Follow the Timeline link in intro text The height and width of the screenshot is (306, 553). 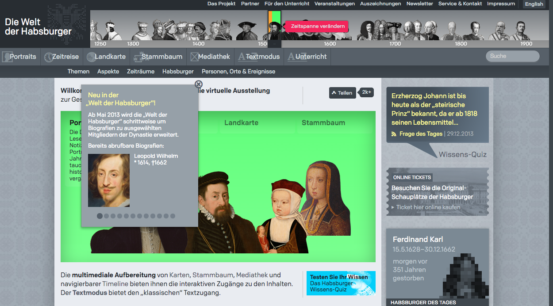click(115, 284)
